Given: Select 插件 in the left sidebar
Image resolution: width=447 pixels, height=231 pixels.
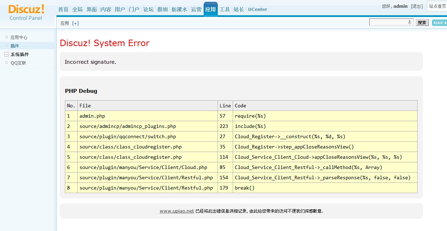Looking at the screenshot, I should [x=15, y=46].
